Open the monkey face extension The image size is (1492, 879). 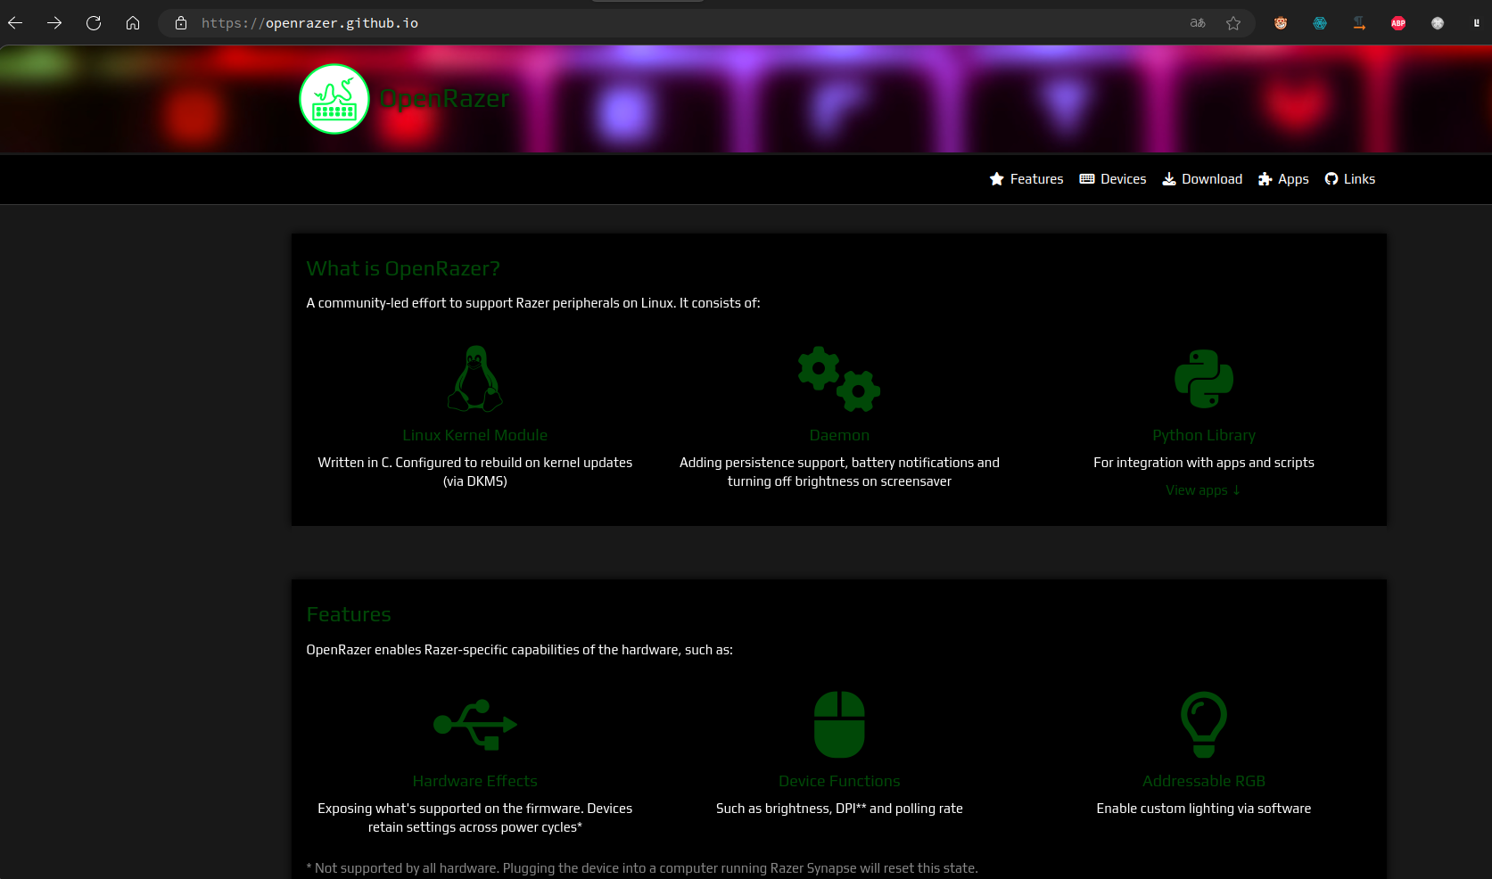pyautogui.click(x=1281, y=23)
